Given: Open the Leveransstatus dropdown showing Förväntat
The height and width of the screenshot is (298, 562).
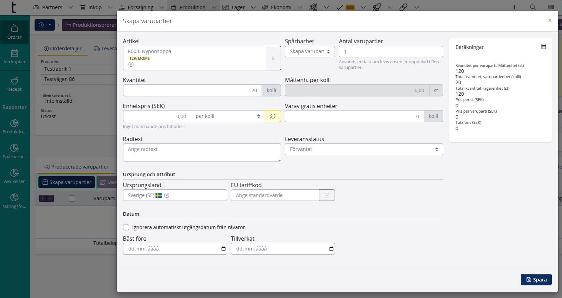Looking at the screenshot, I should (364, 149).
